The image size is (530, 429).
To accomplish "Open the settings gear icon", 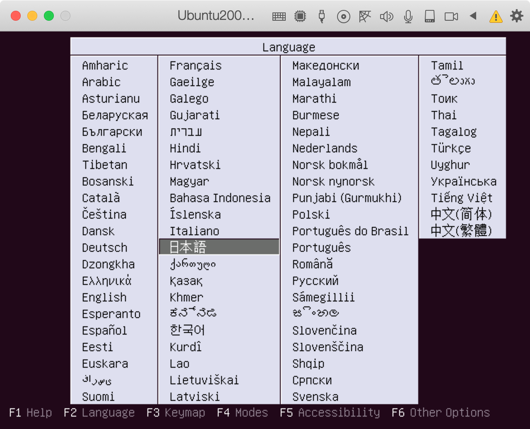I will [517, 16].
